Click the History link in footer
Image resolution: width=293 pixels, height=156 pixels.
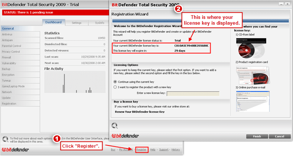176,150
